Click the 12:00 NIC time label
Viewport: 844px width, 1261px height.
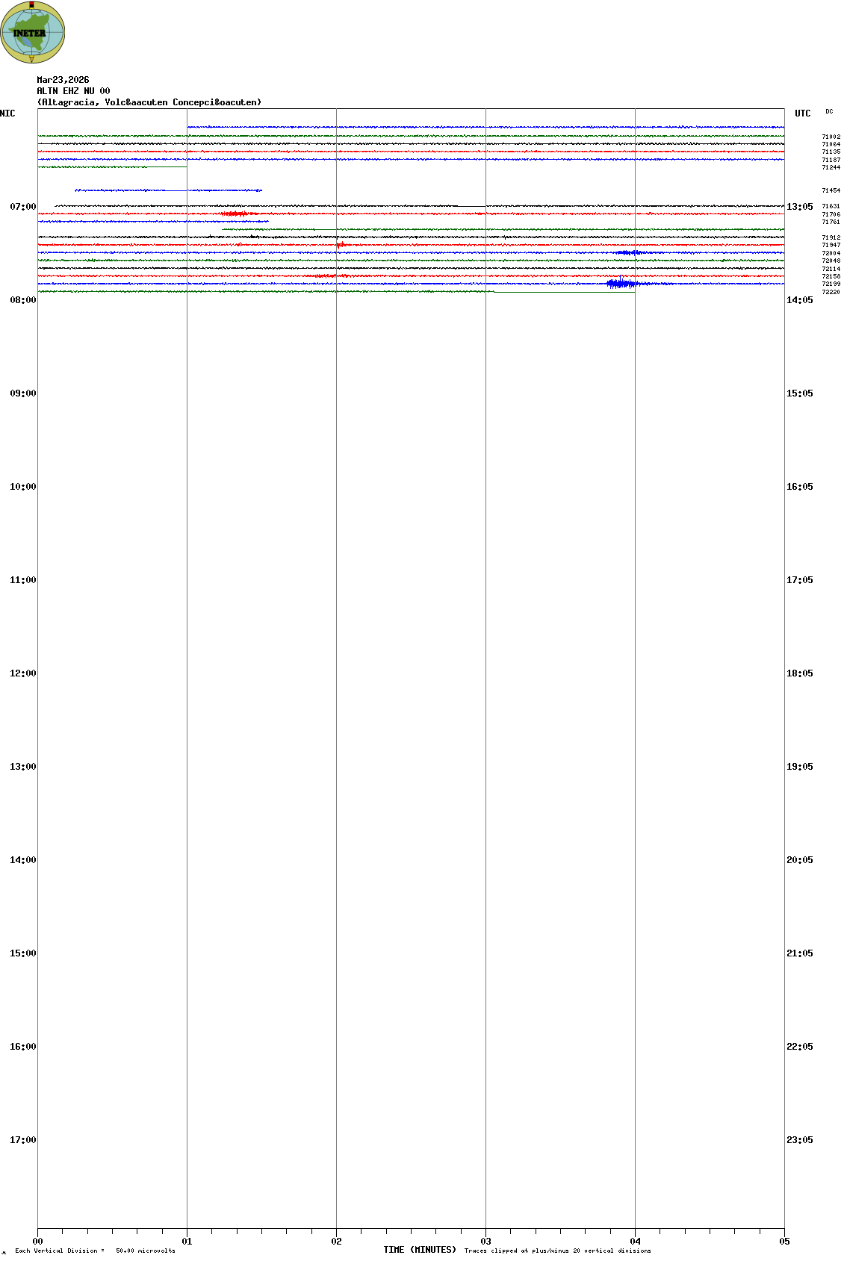(22, 673)
